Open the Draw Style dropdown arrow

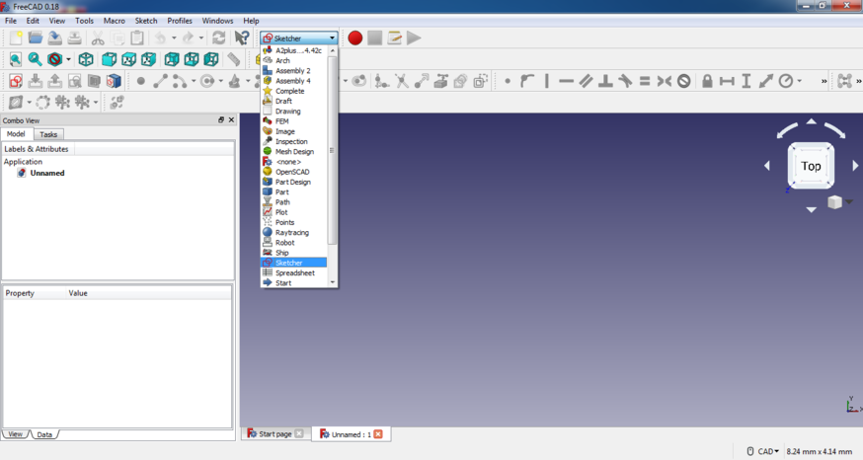point(68,59)
